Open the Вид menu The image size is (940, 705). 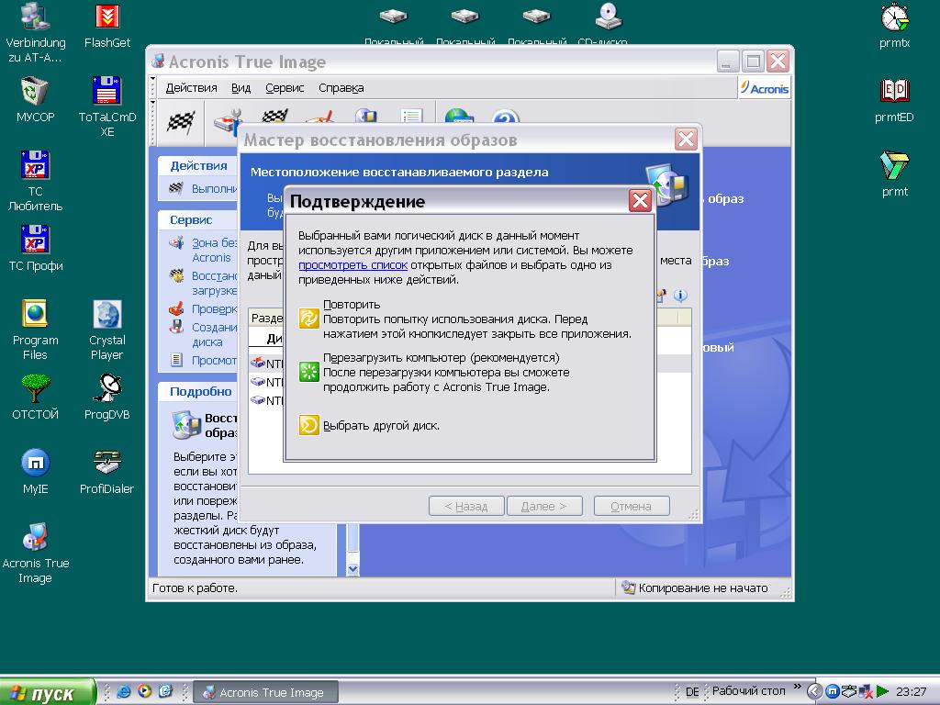pyautogui.click(x=241, y=87)
